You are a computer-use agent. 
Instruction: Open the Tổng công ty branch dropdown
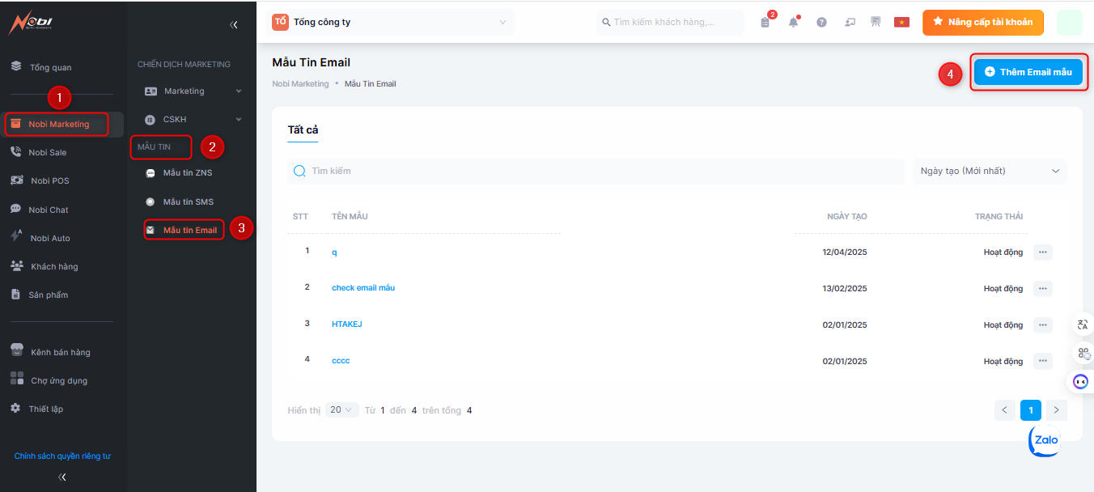pos(392,23)
